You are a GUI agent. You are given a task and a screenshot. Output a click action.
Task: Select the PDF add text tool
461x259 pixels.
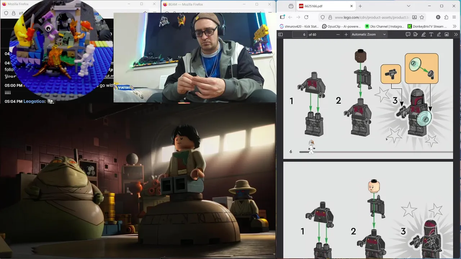431,35
